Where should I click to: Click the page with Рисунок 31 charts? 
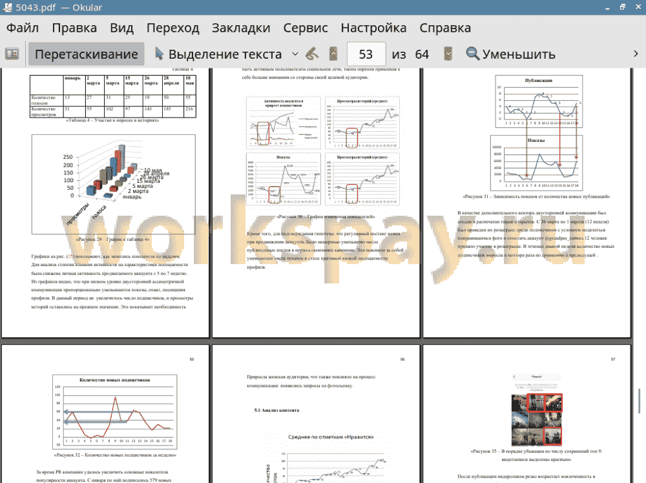(x=527, y=201)
